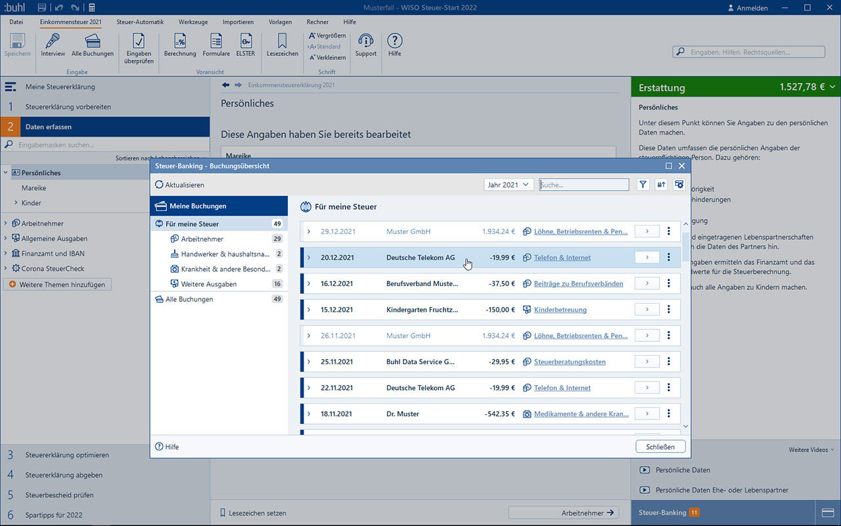Open the Formulare preview
841x526 pixels.
tap(216, 45)
